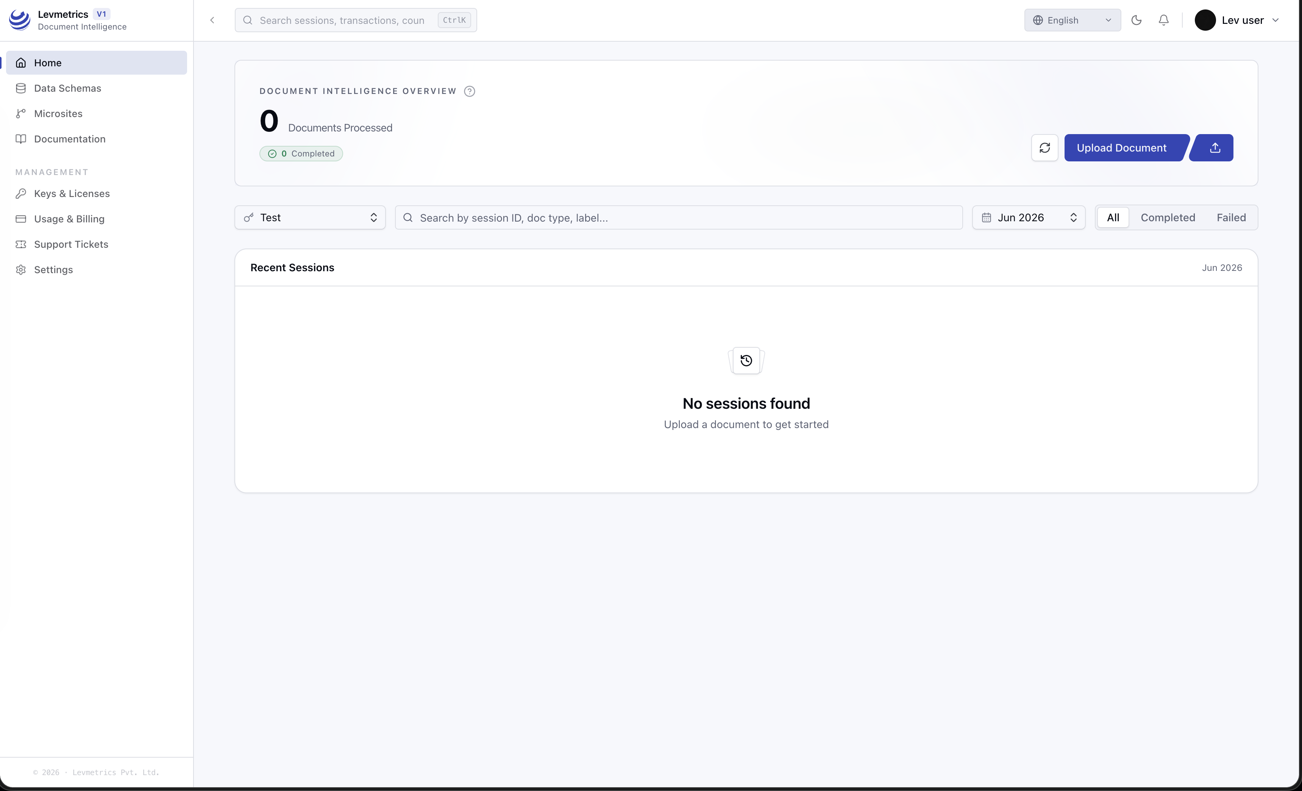Click the overview help question mark icon
The width and height of the screenshot is (1302, 791).
pyautogui.click(x=469, y=91)
